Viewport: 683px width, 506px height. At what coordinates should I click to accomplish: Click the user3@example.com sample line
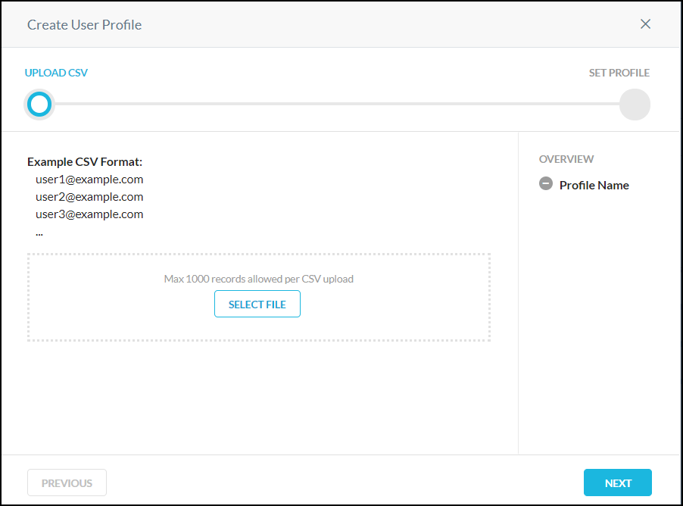pyautogui.click(x=89, y=214)
